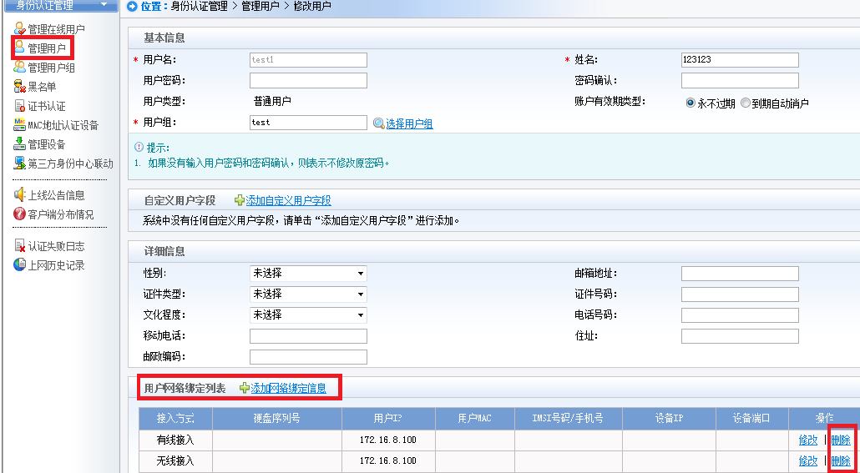The height and width of the screenshot is (473, 860).
Task: Click the 上网历史记录 icon
Action: pyautogui.click(x=20, y=265)
